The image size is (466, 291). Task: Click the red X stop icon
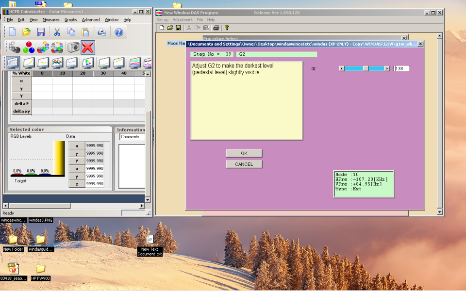pos(88,48)
